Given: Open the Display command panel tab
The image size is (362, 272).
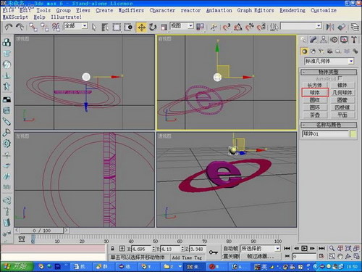Looking at the screenshot, I should (x=344, y=40).
